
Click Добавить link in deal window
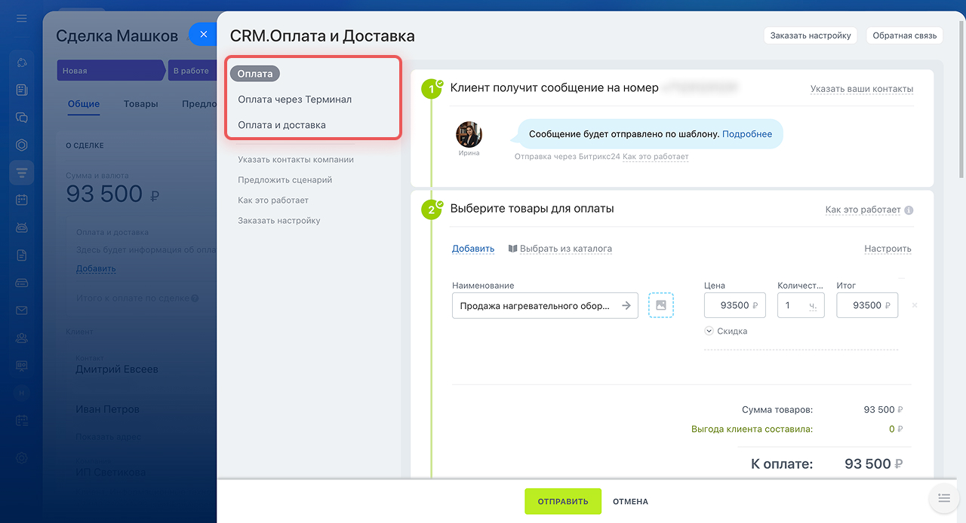96,269
